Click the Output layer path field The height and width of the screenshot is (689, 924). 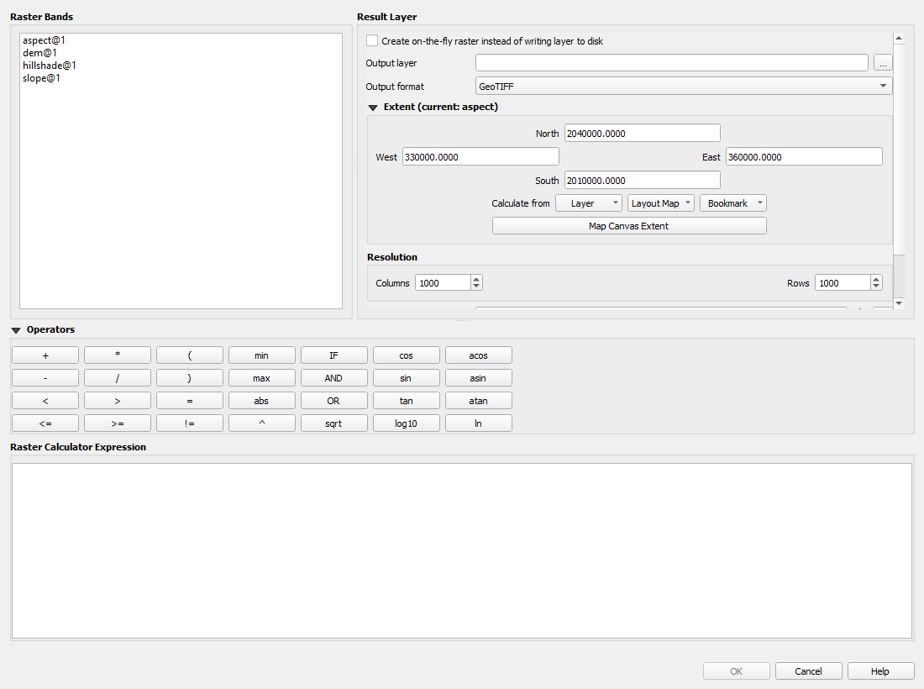pyautogui.click(x=671, y=62)
